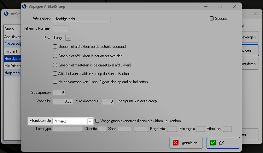Click the euro amount field showing 0,00

tap(63, 101)
